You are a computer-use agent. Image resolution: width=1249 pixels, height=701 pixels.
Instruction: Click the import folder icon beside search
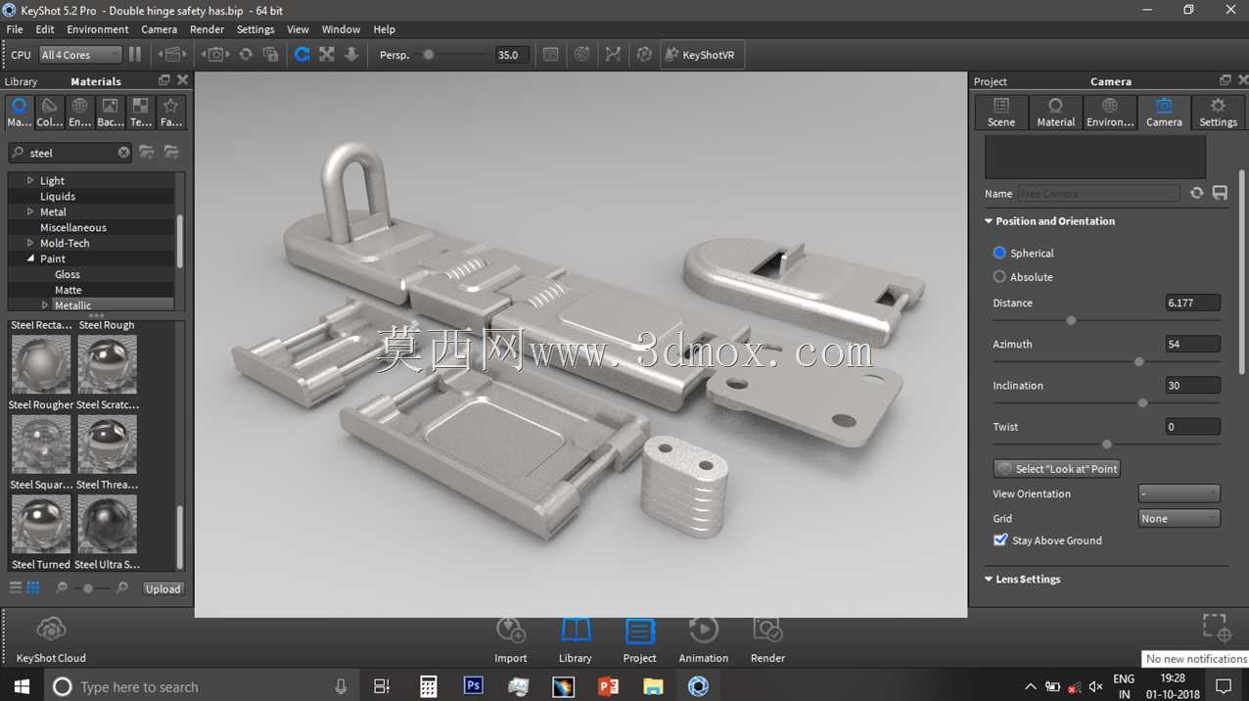point(171,152)
